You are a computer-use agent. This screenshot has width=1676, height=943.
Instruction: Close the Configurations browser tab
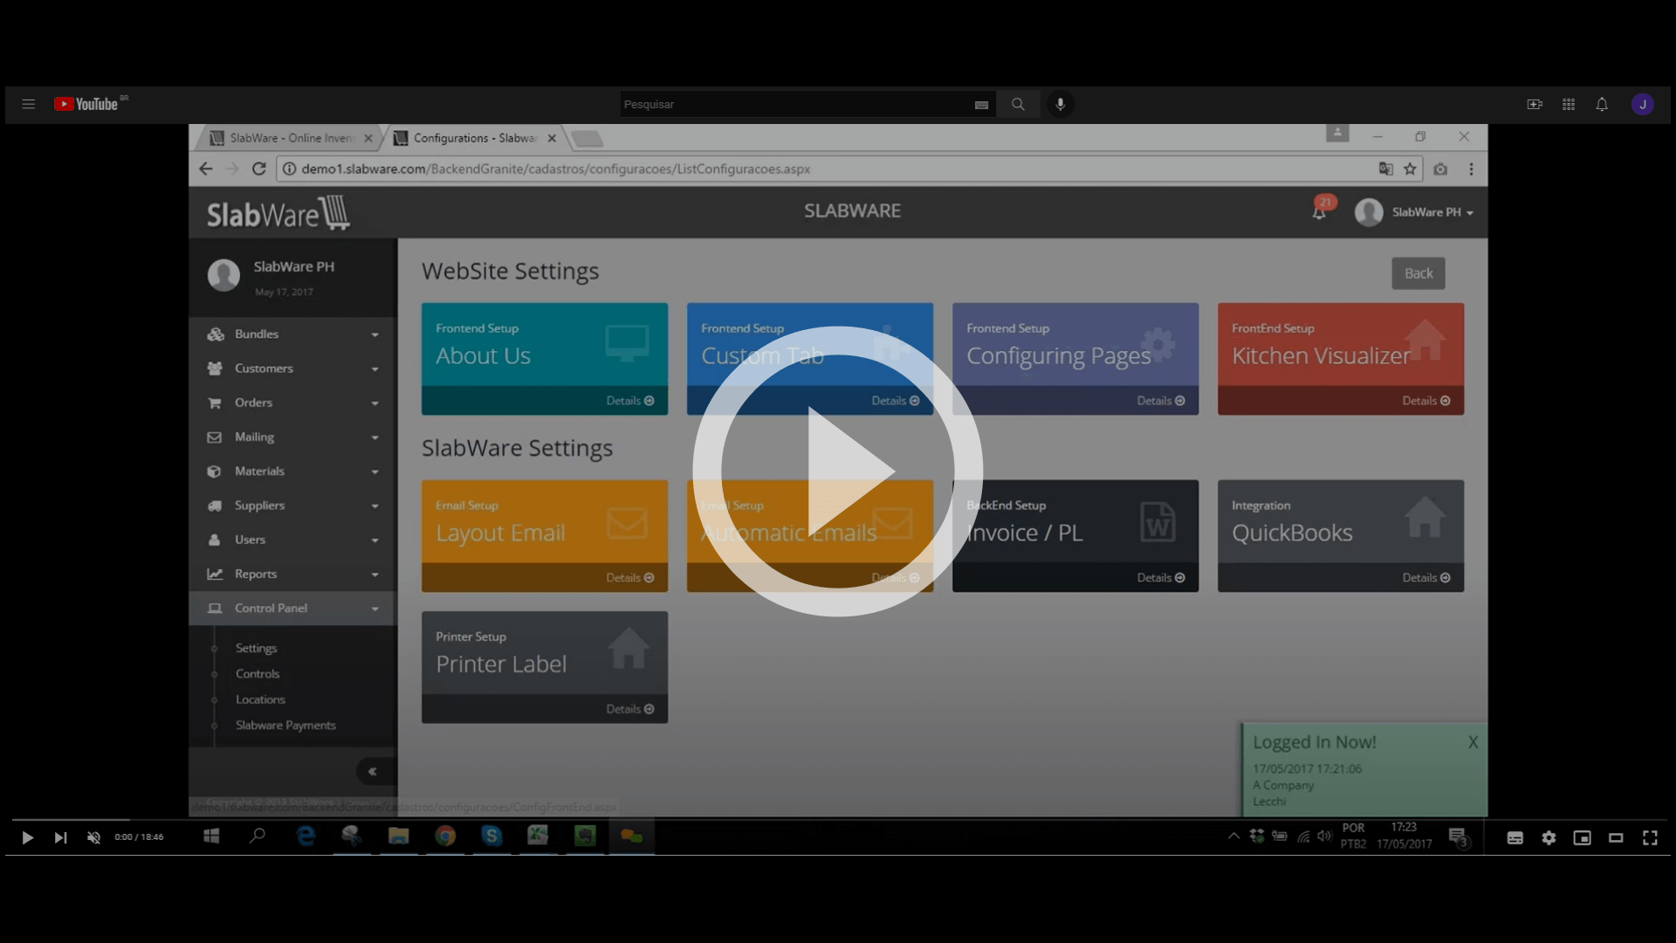pos(552,138)
